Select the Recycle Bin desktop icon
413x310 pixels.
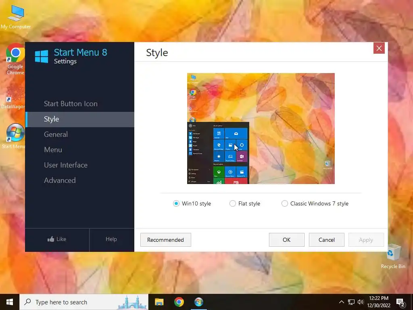pos(393,256)
